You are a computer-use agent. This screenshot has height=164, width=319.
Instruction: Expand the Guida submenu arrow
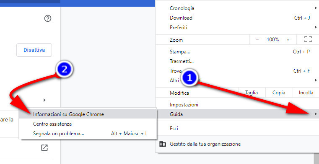[316, 114]
